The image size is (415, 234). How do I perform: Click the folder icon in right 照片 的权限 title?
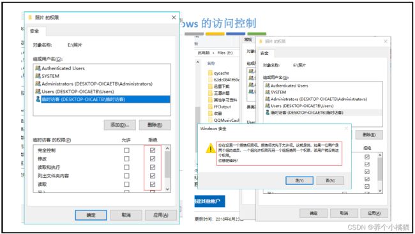coord(260,41)
